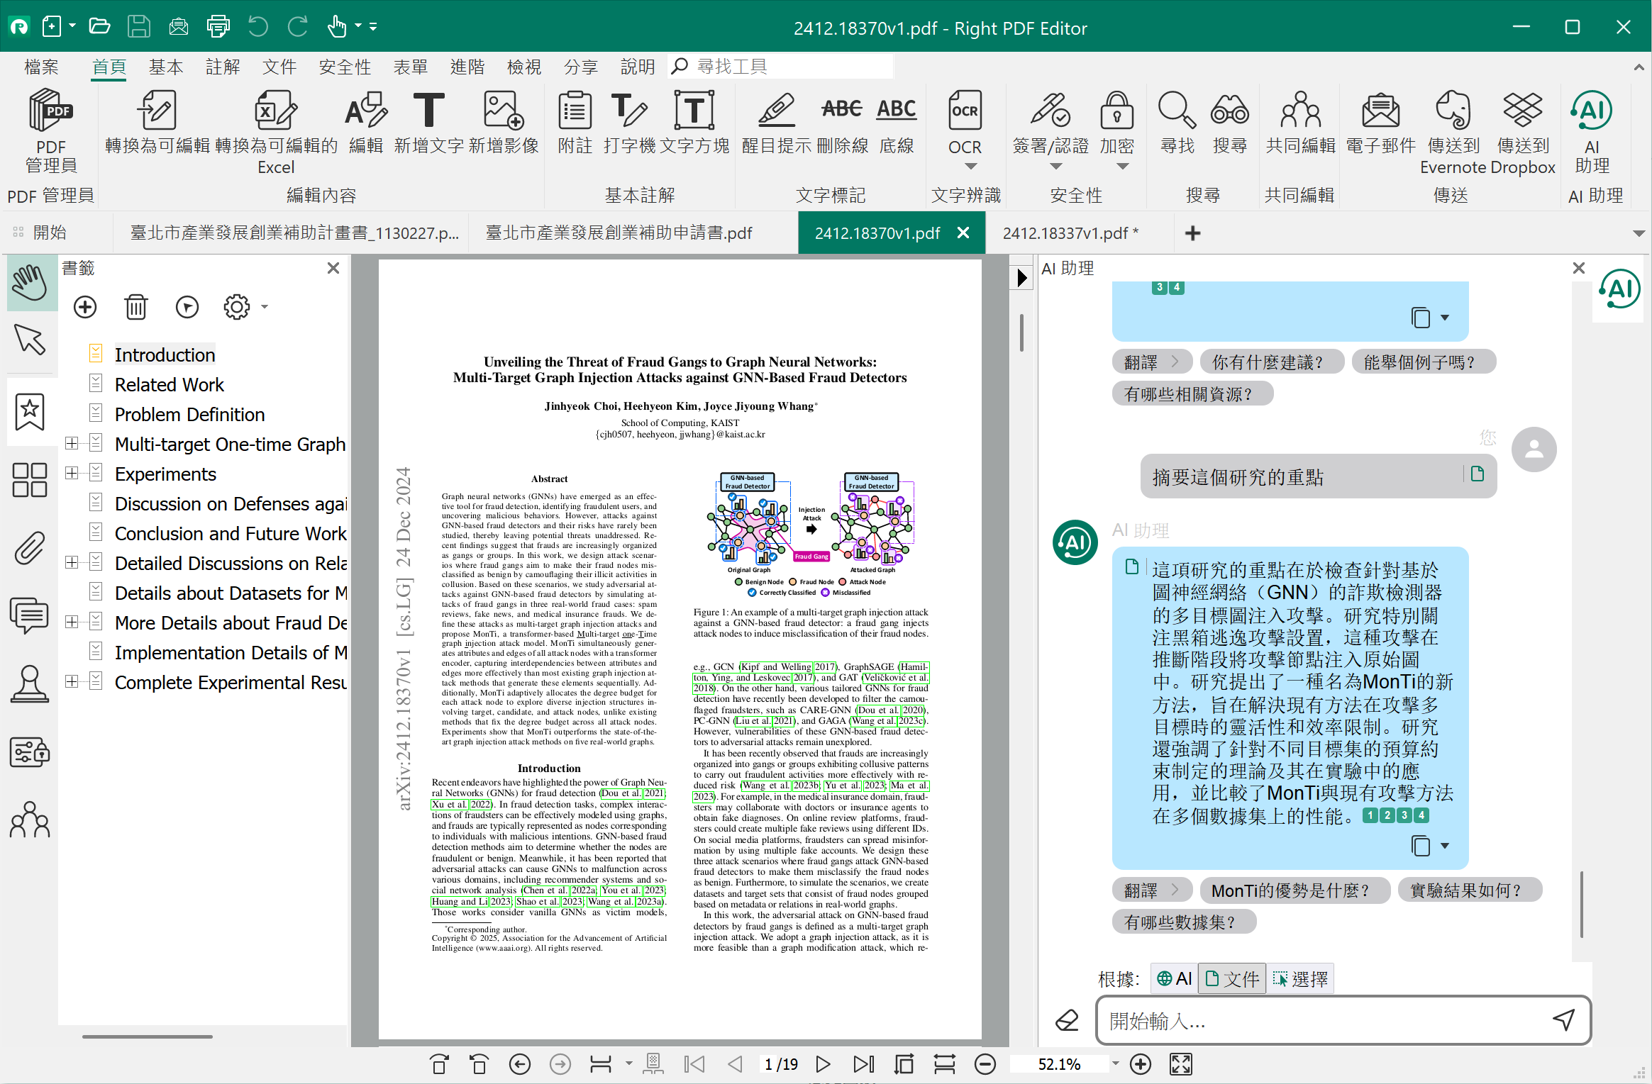Clear AI chat with eraser icon
The width and height of the screenshot is (1652, 1084).
tap(1067, 1020)
